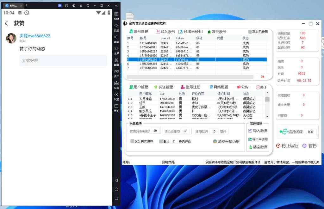
Task: Open emulator settings (设置) icon
Action: (116, 95)
